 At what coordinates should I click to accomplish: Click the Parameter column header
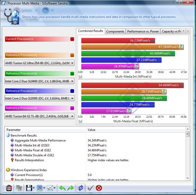(45, 130)
